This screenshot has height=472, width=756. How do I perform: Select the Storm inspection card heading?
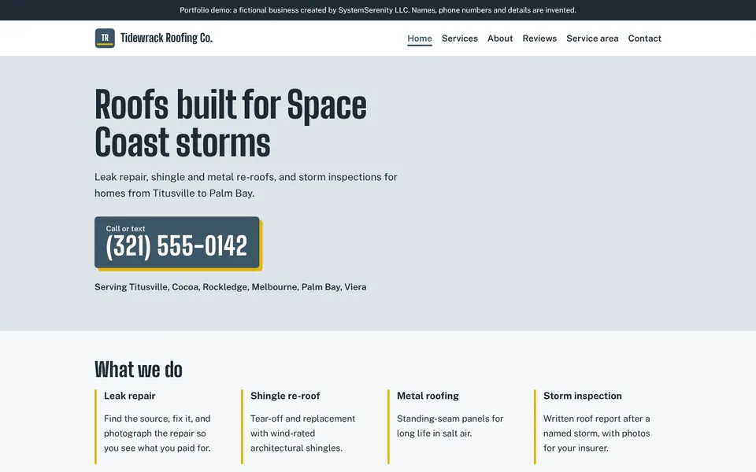(583, 396)
